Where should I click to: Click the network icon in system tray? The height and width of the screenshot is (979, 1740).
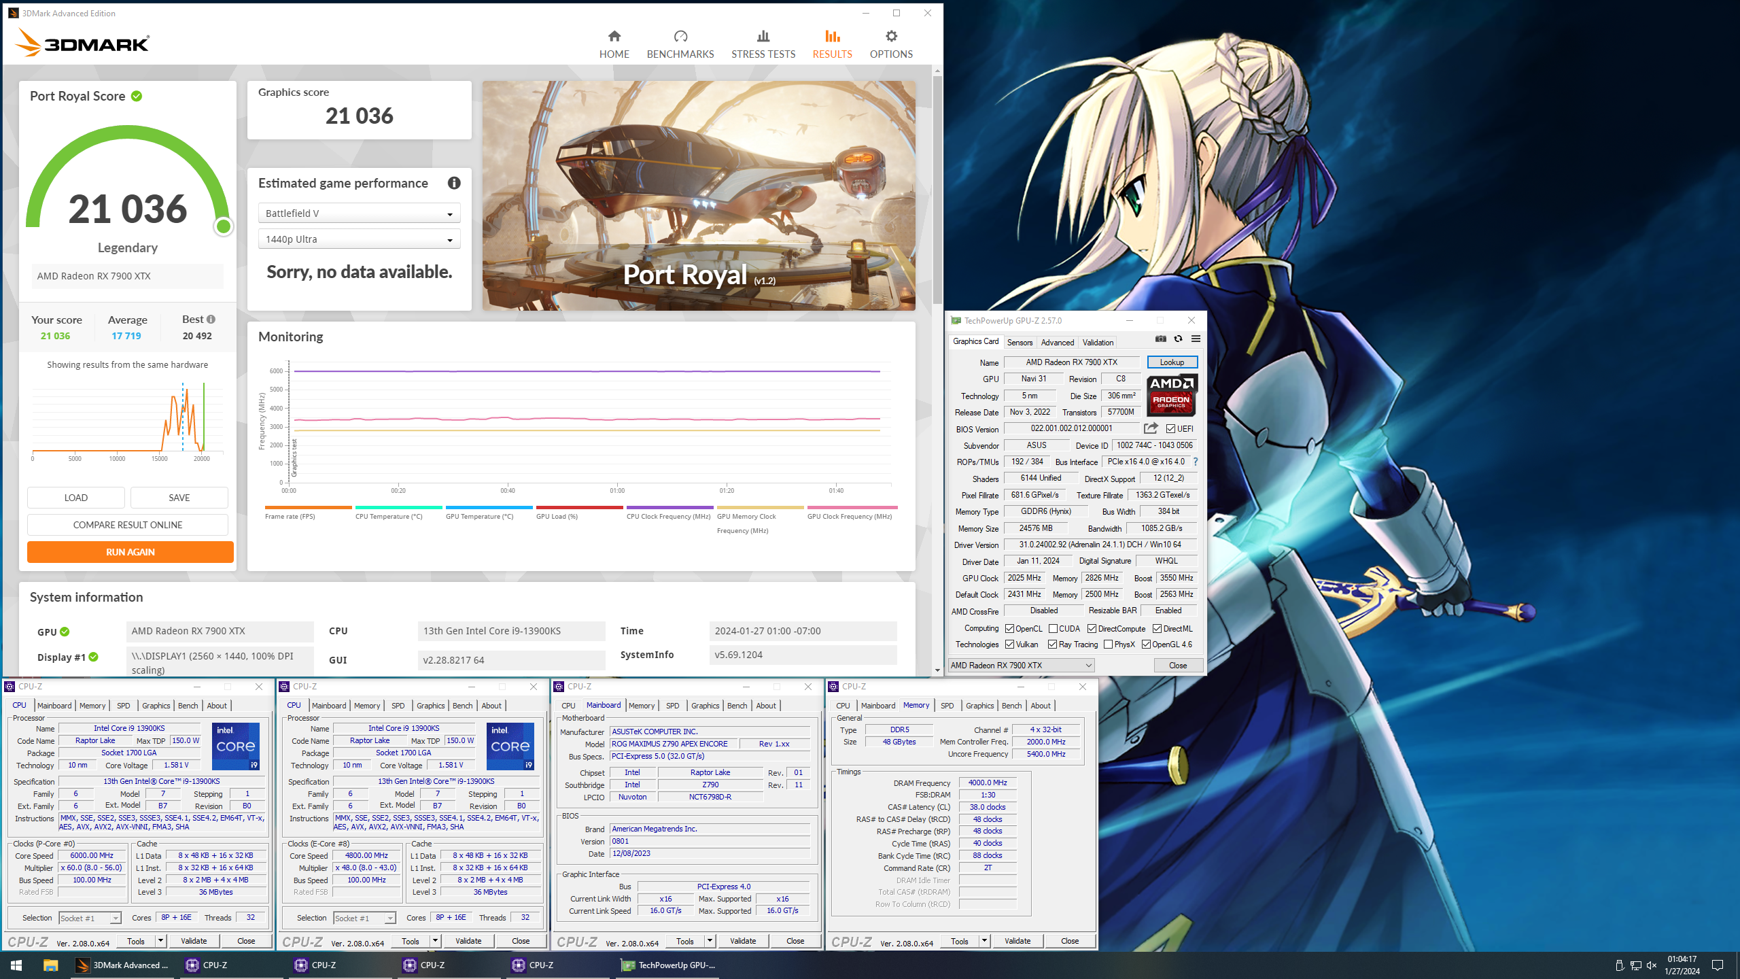coord(1635,965)
